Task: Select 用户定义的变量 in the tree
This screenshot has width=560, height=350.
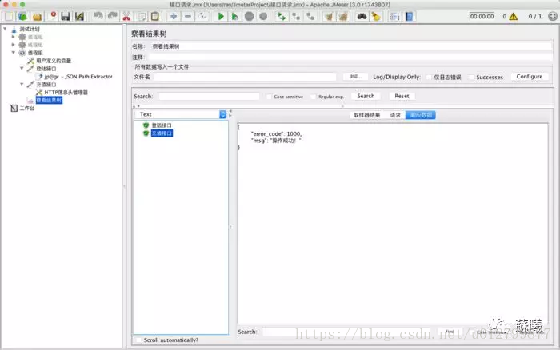Action: coord(54,61)
